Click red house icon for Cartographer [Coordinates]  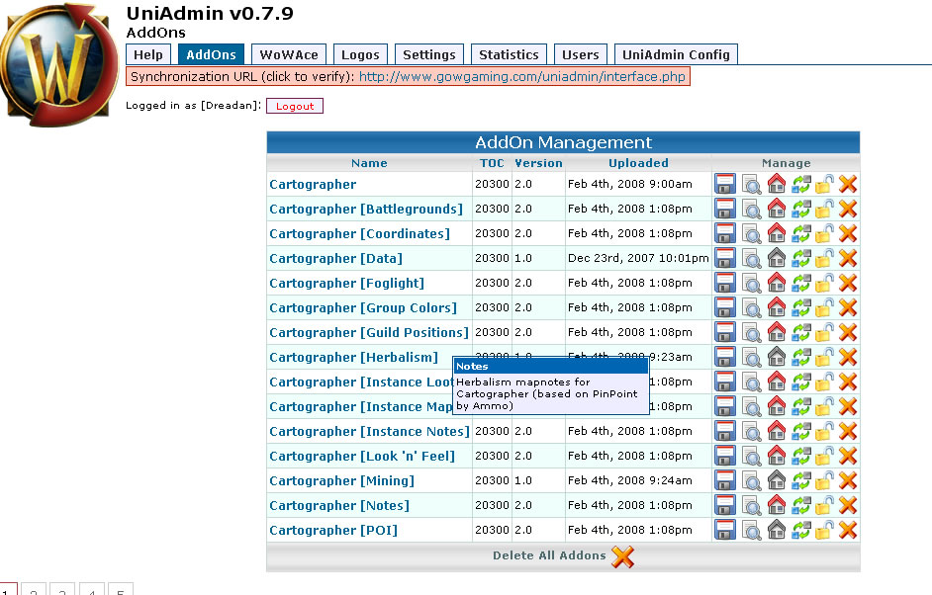coord(777,233)
